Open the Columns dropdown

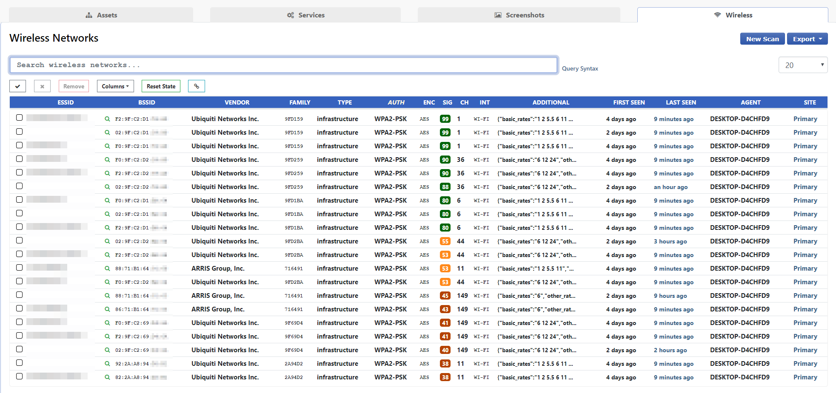coord(115,86)
